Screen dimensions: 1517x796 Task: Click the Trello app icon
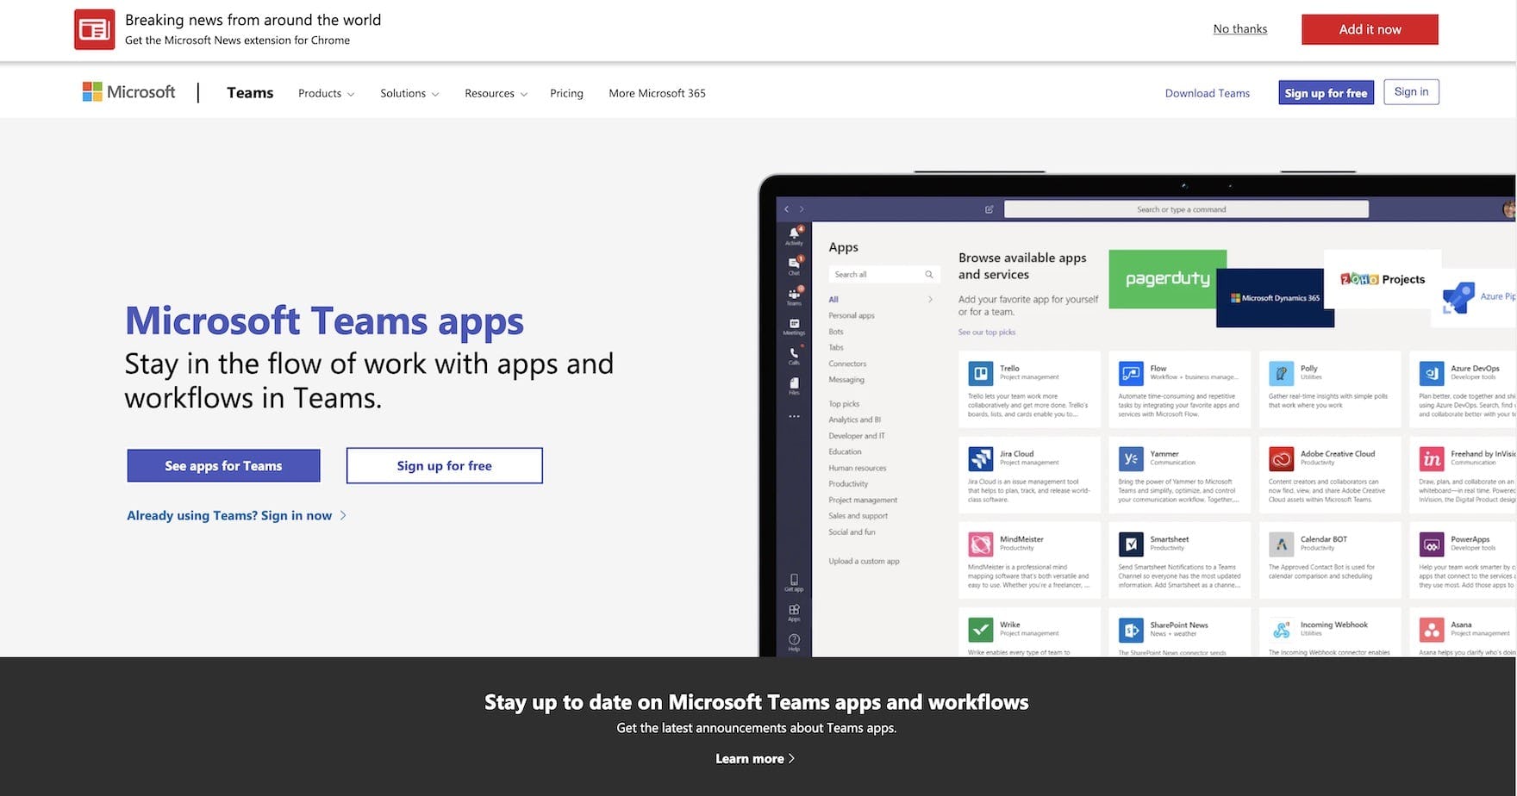coord(980,373)
